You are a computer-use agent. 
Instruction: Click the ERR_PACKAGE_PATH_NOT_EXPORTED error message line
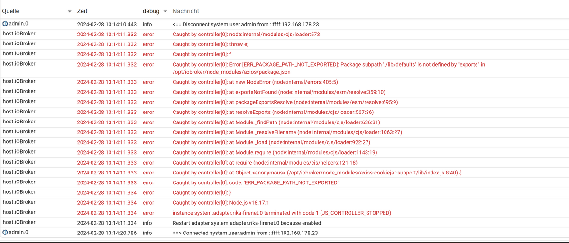[x=329, y=64]
